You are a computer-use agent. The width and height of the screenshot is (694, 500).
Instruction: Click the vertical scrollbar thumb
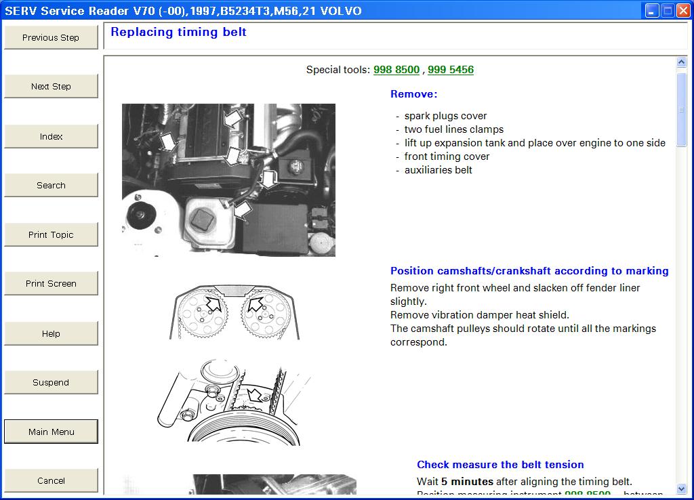point(682,109)
